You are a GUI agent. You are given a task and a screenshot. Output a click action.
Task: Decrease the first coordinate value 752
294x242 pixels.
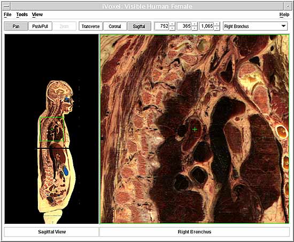[x=172, y=28]
